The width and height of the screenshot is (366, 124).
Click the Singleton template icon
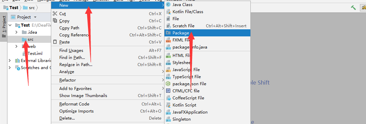(x=168, y=119)
